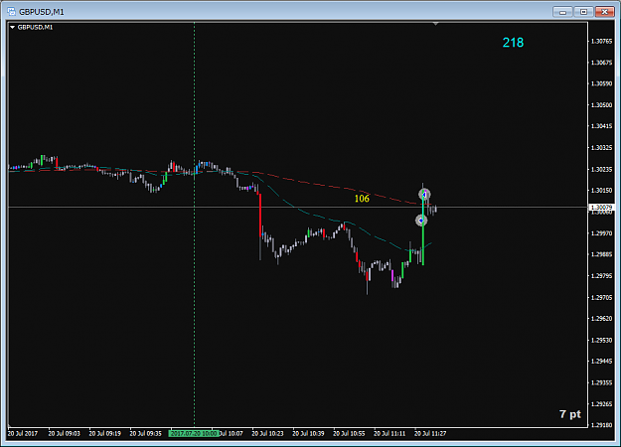The image size is (621, 447).
Task: Select the lower trade marker circle
Action: coord(421,221)
